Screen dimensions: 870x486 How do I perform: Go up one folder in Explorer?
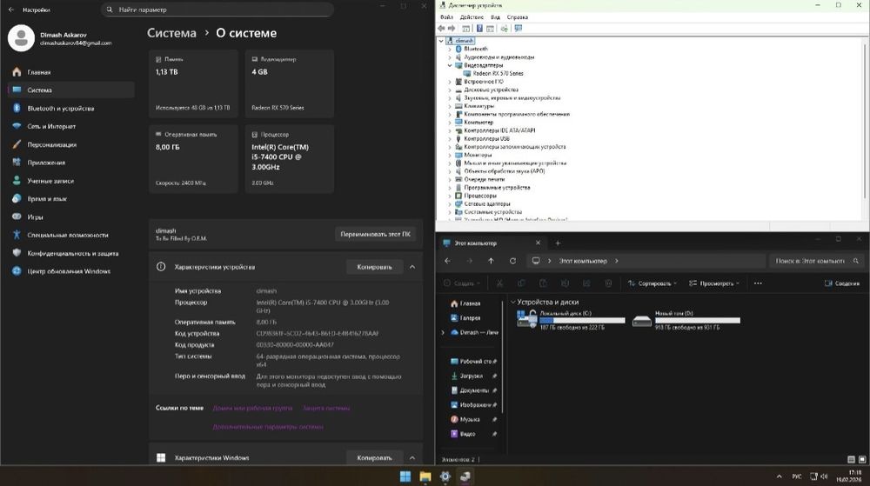[491, 261]
